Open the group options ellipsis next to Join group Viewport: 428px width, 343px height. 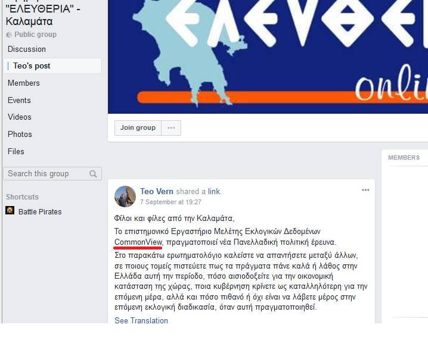click(171, 128)
